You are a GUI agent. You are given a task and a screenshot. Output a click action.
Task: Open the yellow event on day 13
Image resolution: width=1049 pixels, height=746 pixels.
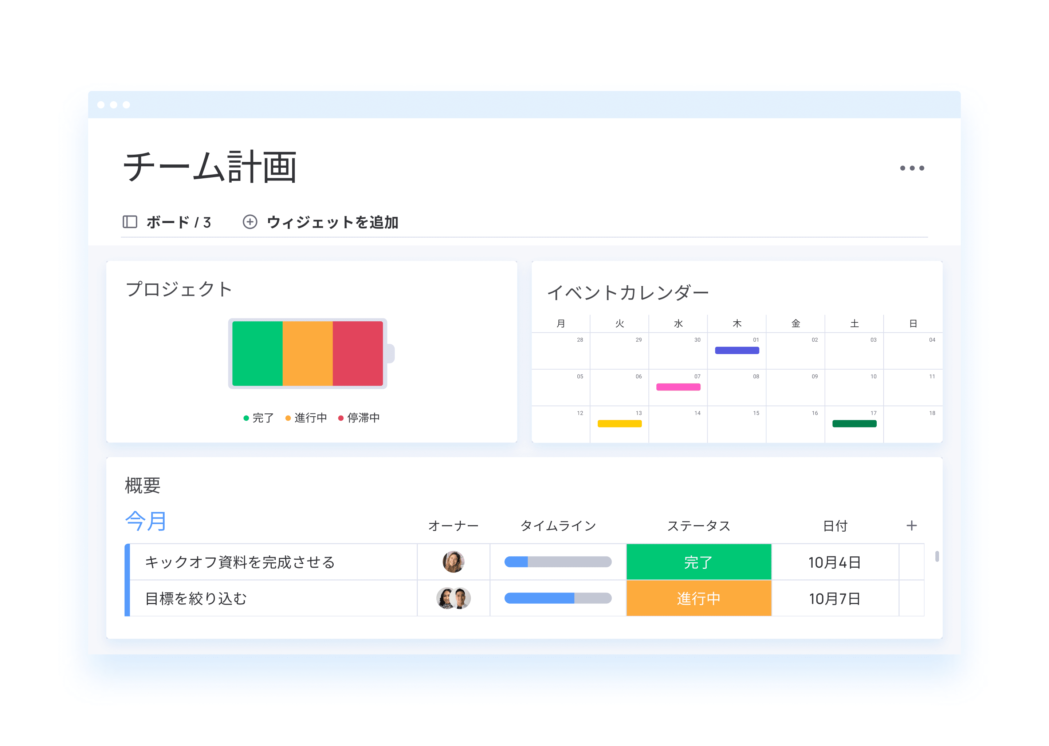pos(619,424)
